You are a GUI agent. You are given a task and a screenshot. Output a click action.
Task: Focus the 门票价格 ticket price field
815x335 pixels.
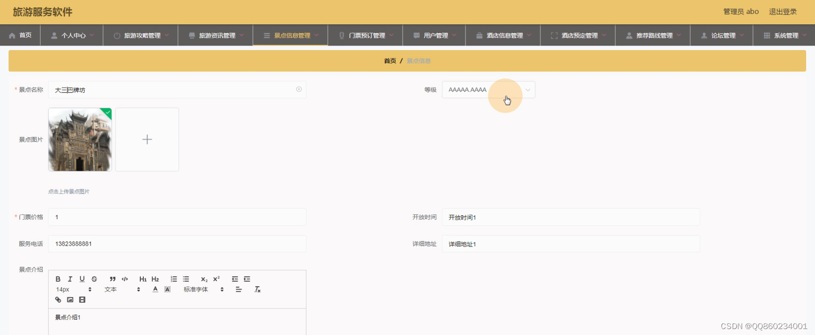coord(177,217)
